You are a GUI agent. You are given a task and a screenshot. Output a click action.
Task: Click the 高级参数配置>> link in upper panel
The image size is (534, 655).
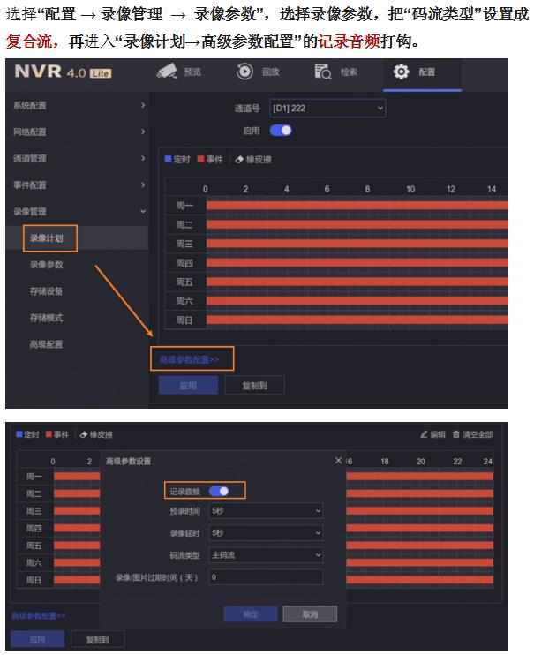pyautogui.click(x=189, y=359)
